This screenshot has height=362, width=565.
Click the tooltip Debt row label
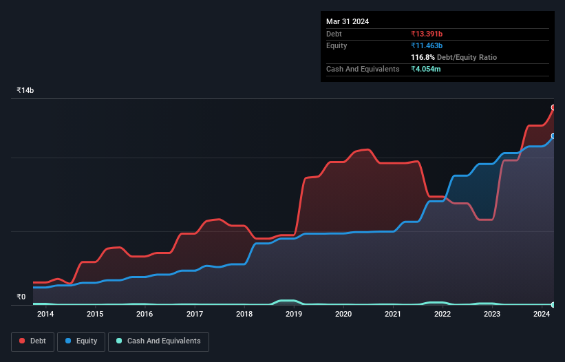click(x=334, y=34)
